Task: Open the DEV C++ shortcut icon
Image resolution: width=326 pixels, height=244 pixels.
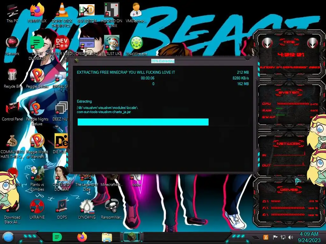Action: click(62, 43)
